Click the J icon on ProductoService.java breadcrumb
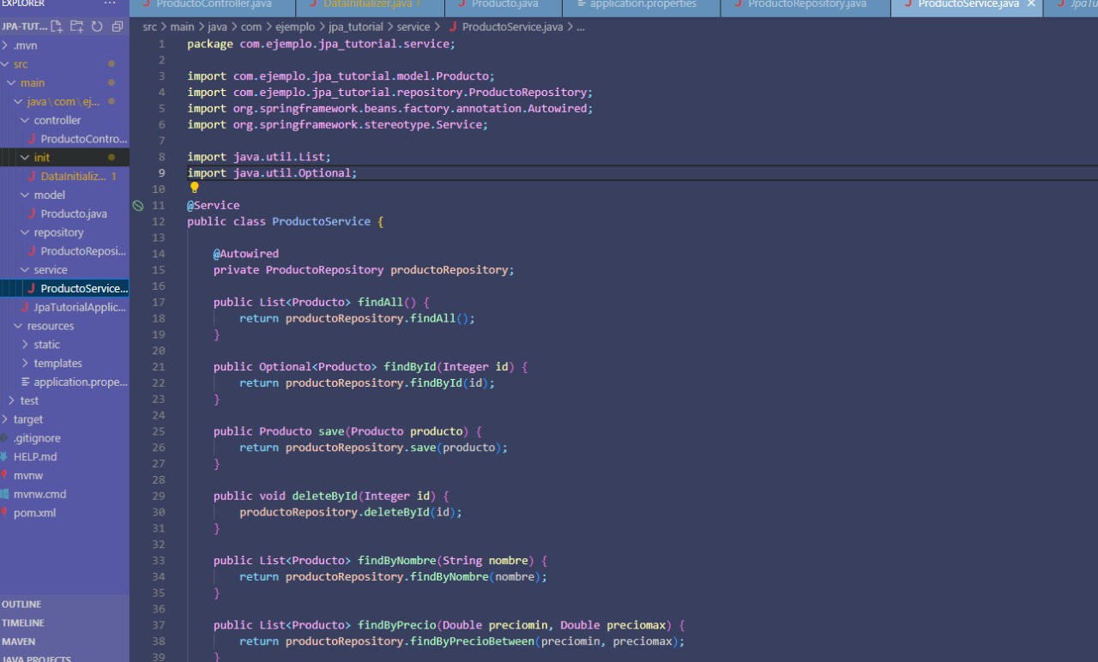 tap(453, 27)
